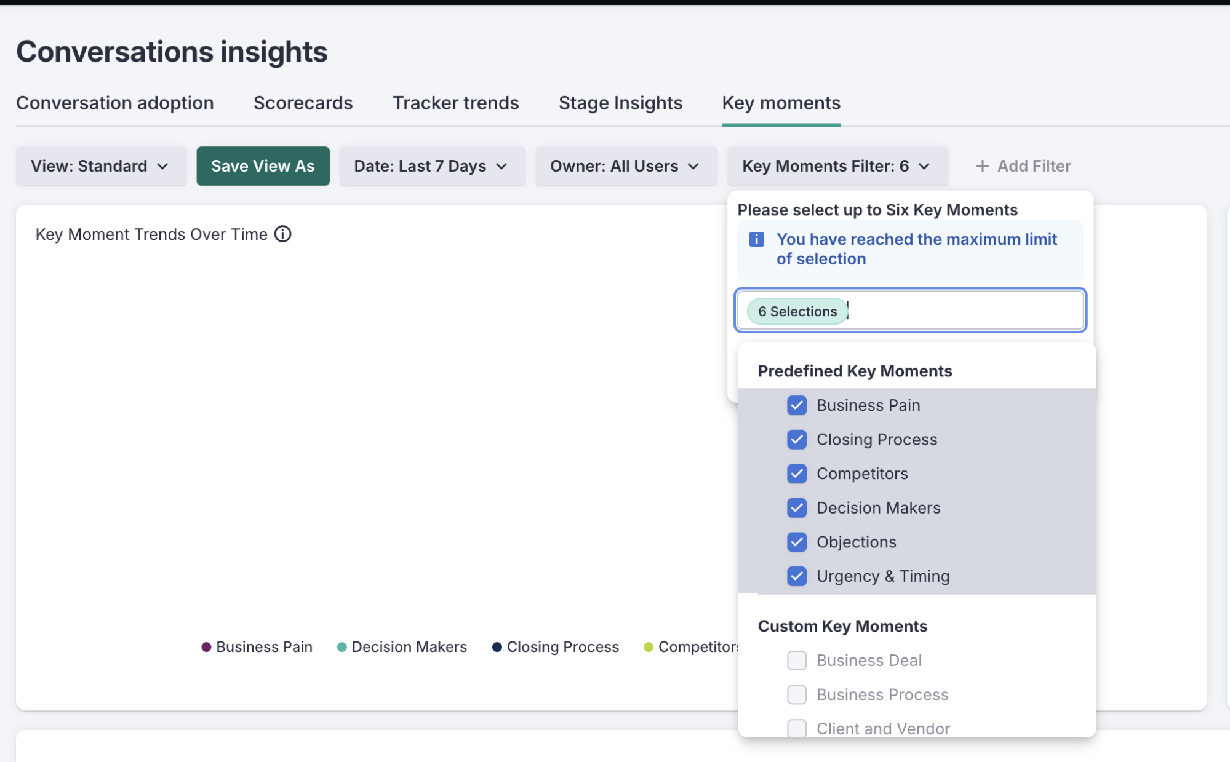Select the Key moments tab
The width and height of the screenshot is (1230, 762).
[781, 103]
